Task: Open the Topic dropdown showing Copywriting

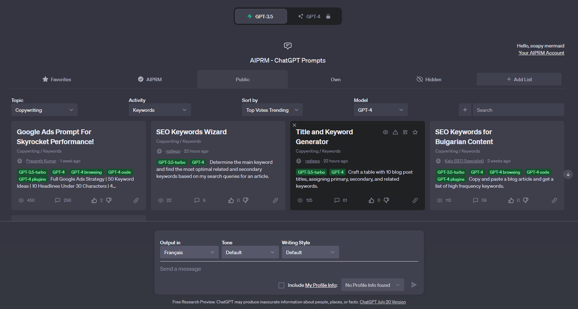Action: (44, 110)
